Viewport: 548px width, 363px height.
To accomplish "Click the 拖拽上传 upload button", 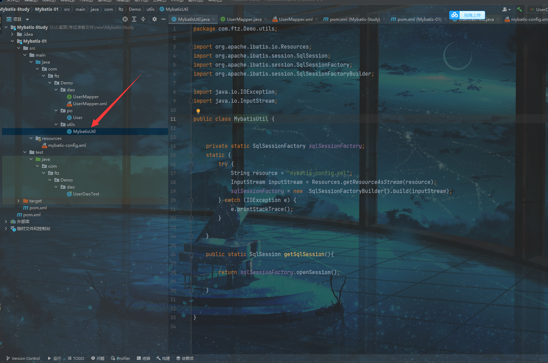I will [472, 15].
